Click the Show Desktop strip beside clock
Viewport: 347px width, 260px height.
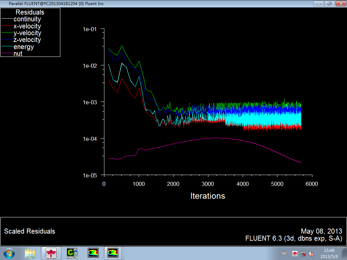tap(345, 253)
